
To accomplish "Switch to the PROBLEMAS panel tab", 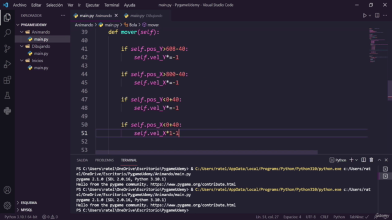I will pyautogui.click(x=104, y=160).
